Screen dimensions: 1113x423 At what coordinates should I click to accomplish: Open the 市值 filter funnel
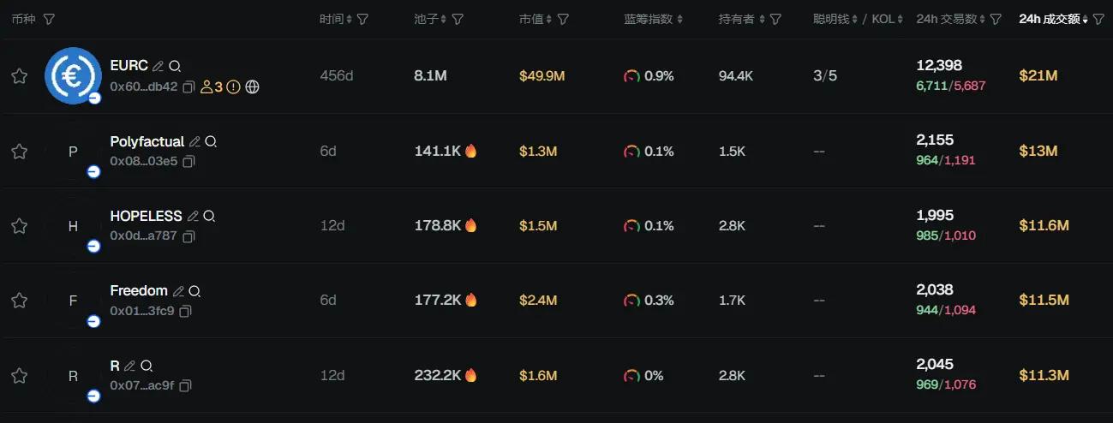(x=563, y=19)
